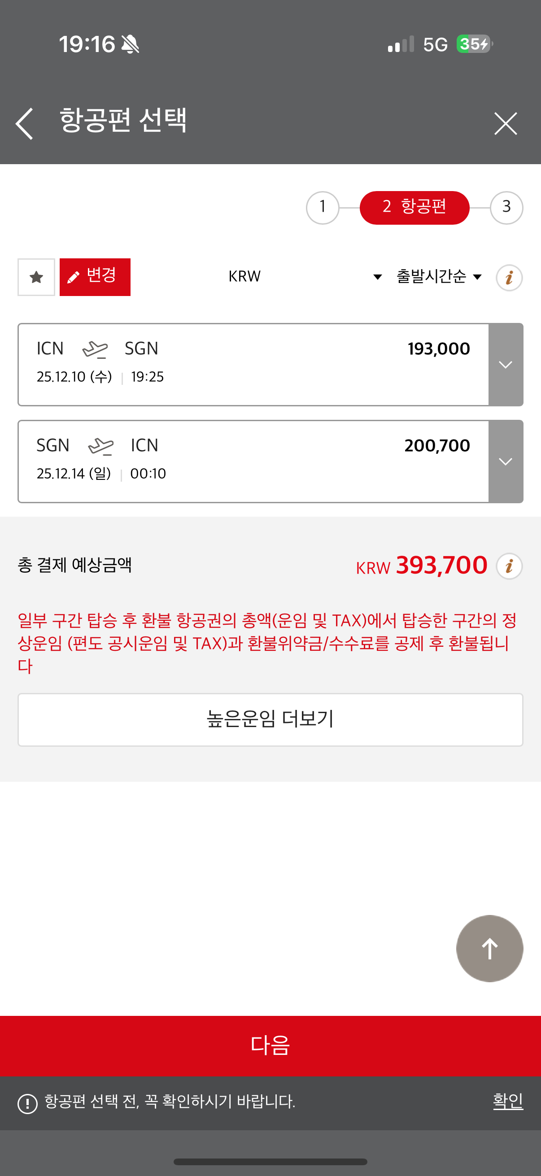Select the ICN to SGN flight card

coord(253,364)
